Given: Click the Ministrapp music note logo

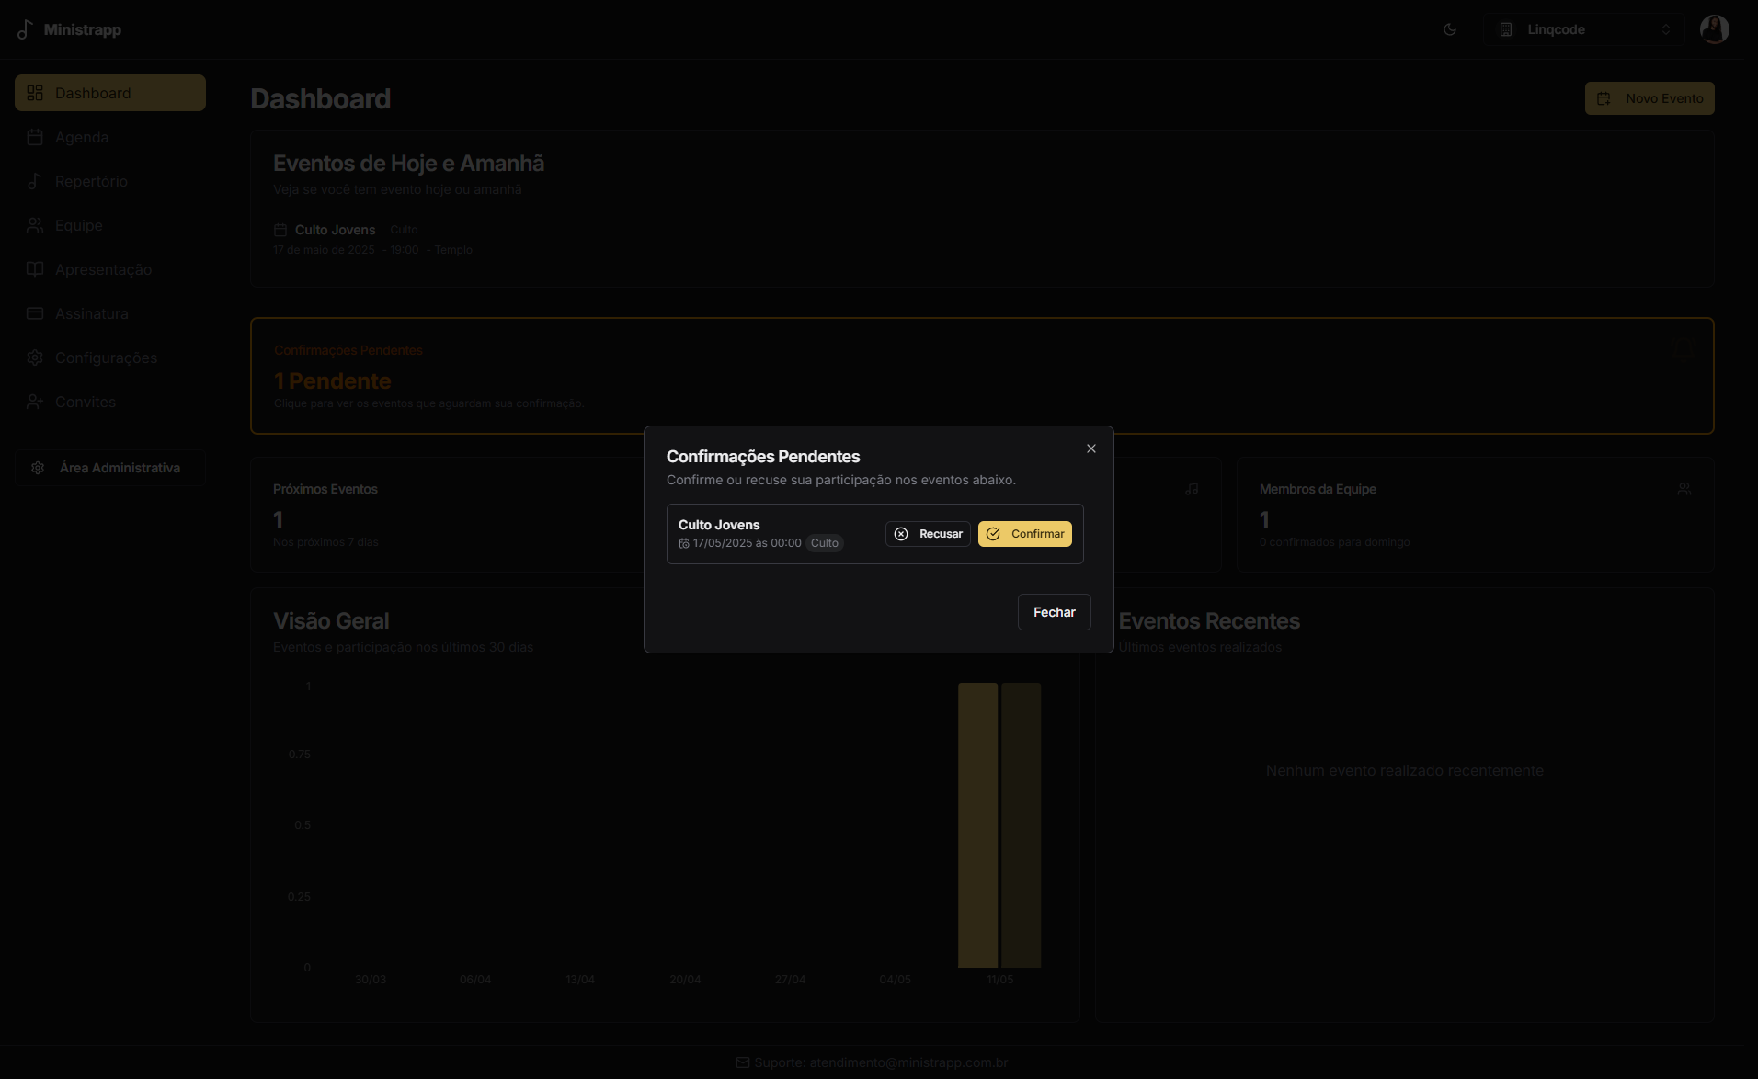Looking at the screenshot, I should pos(25,30).
